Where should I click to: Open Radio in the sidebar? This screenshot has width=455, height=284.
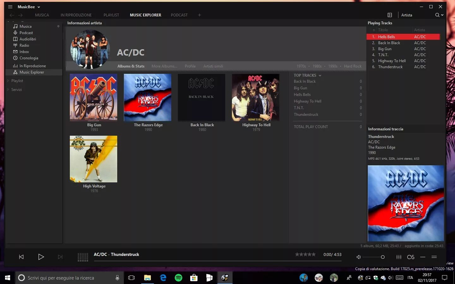[24, 45]
